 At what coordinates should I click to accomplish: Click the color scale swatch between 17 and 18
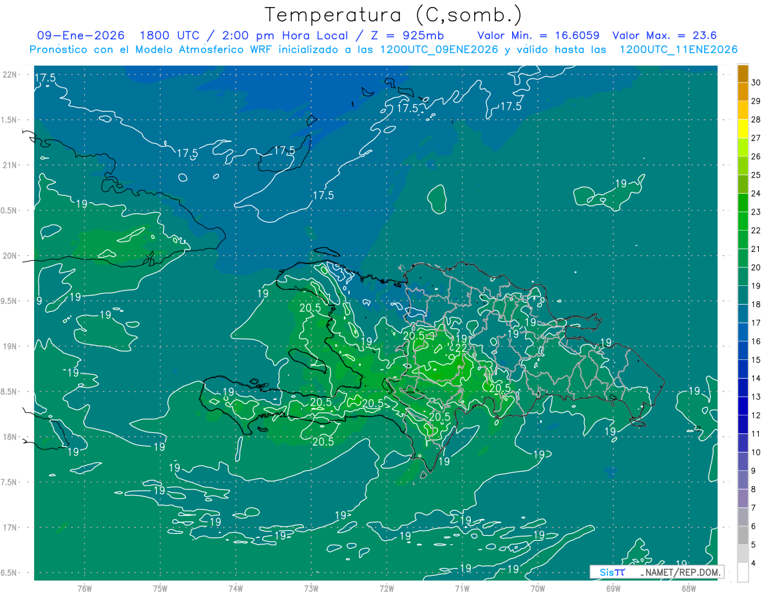coord(743,314)
